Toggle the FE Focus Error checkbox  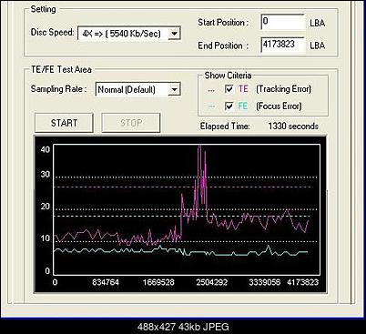coord(229,106)
